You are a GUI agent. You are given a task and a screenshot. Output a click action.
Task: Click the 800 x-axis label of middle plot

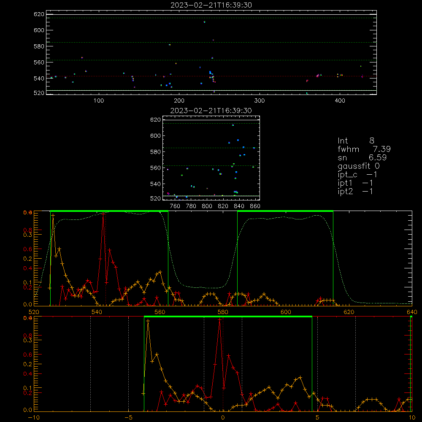tap(207, 206)
